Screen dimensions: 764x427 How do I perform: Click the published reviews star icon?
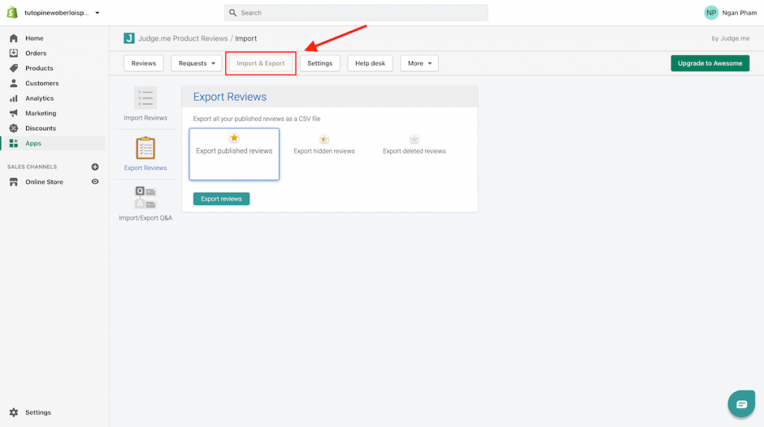click(x=234, y=138)
